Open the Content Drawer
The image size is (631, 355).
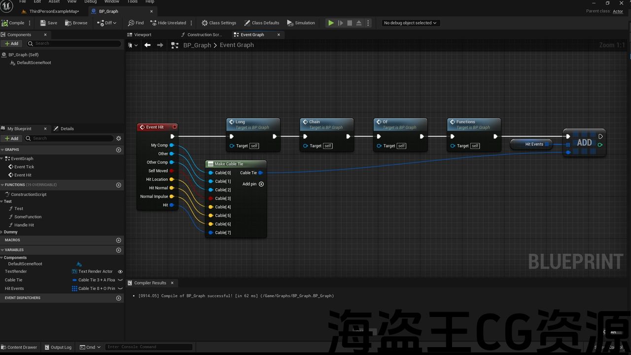click(x=19, y=347)
